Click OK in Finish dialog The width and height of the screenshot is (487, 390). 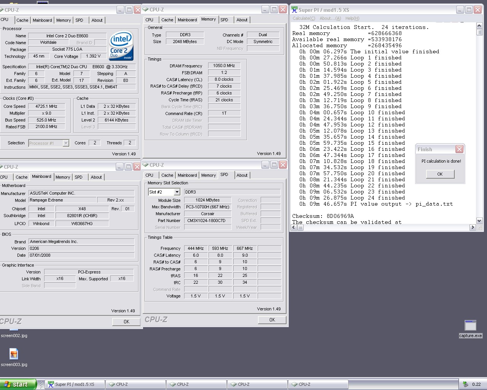click(440, 174)
